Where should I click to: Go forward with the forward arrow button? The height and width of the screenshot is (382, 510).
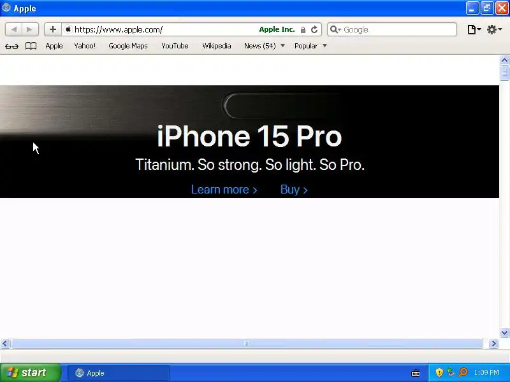[30, 29]
